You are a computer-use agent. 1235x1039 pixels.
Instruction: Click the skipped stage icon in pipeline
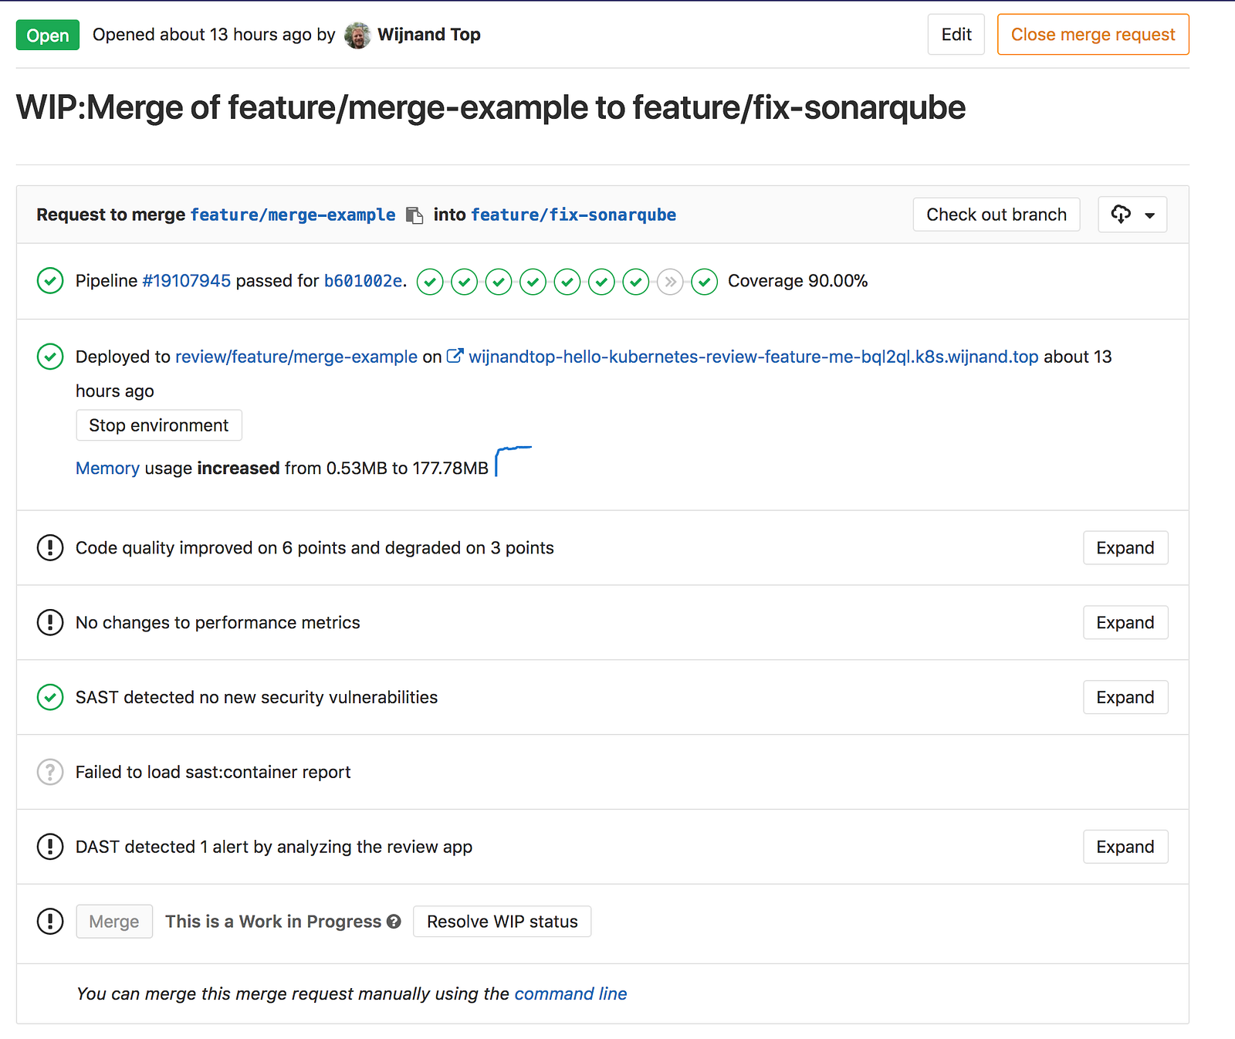click(670, 282)
